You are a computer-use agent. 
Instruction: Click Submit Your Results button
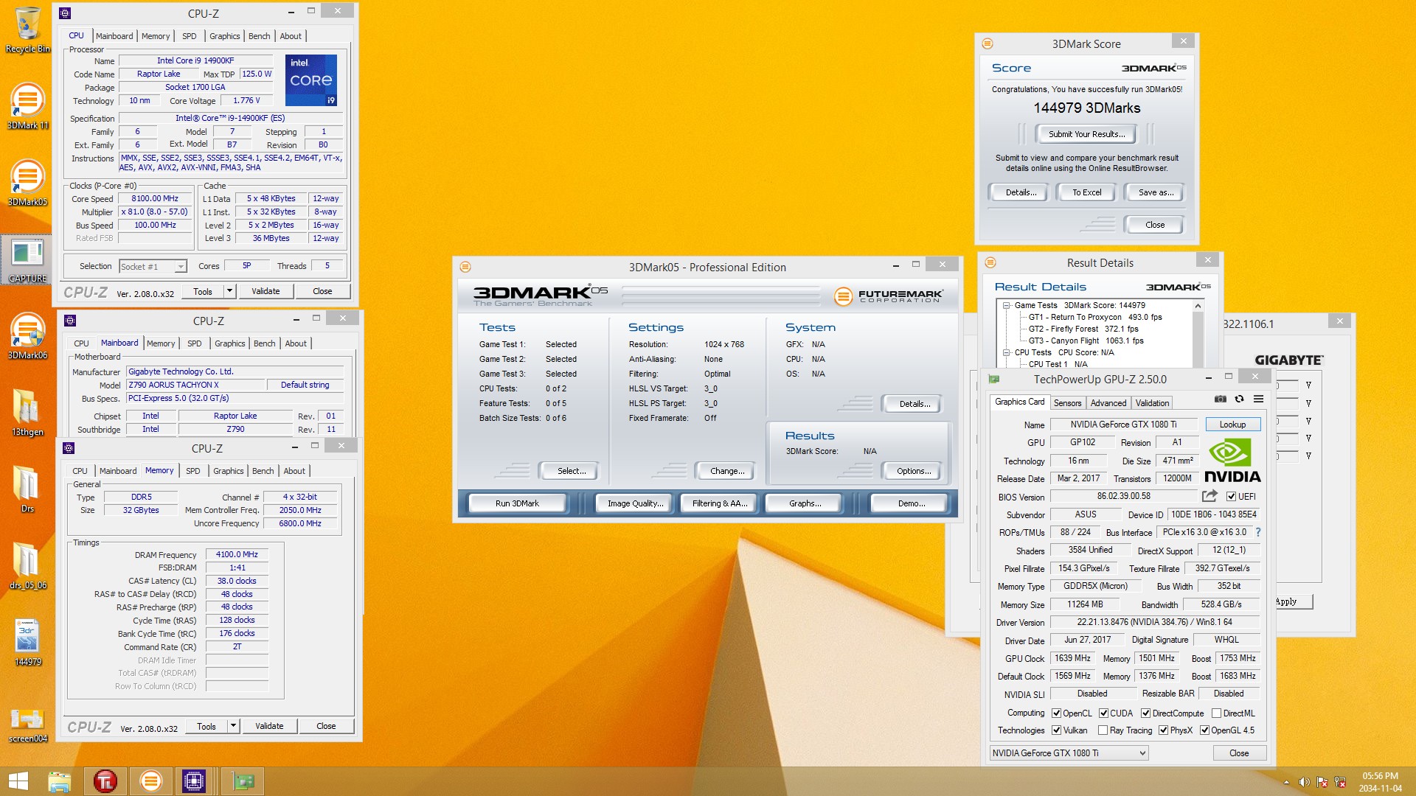tap(1086, 134)
